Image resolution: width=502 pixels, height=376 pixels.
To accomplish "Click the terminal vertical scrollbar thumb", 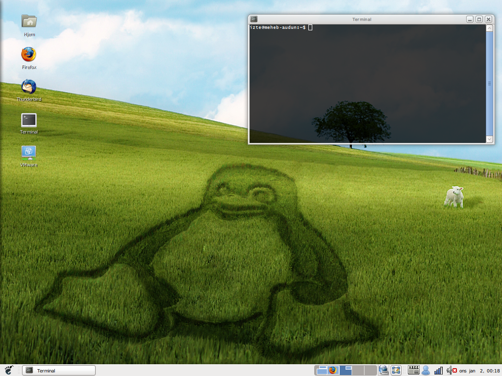I will click(x=490, y=83).
